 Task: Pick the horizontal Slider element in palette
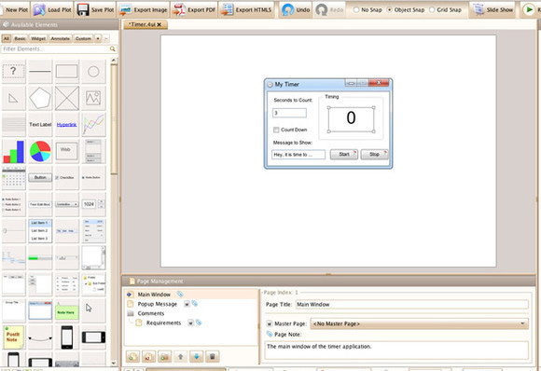pos(13,230)
